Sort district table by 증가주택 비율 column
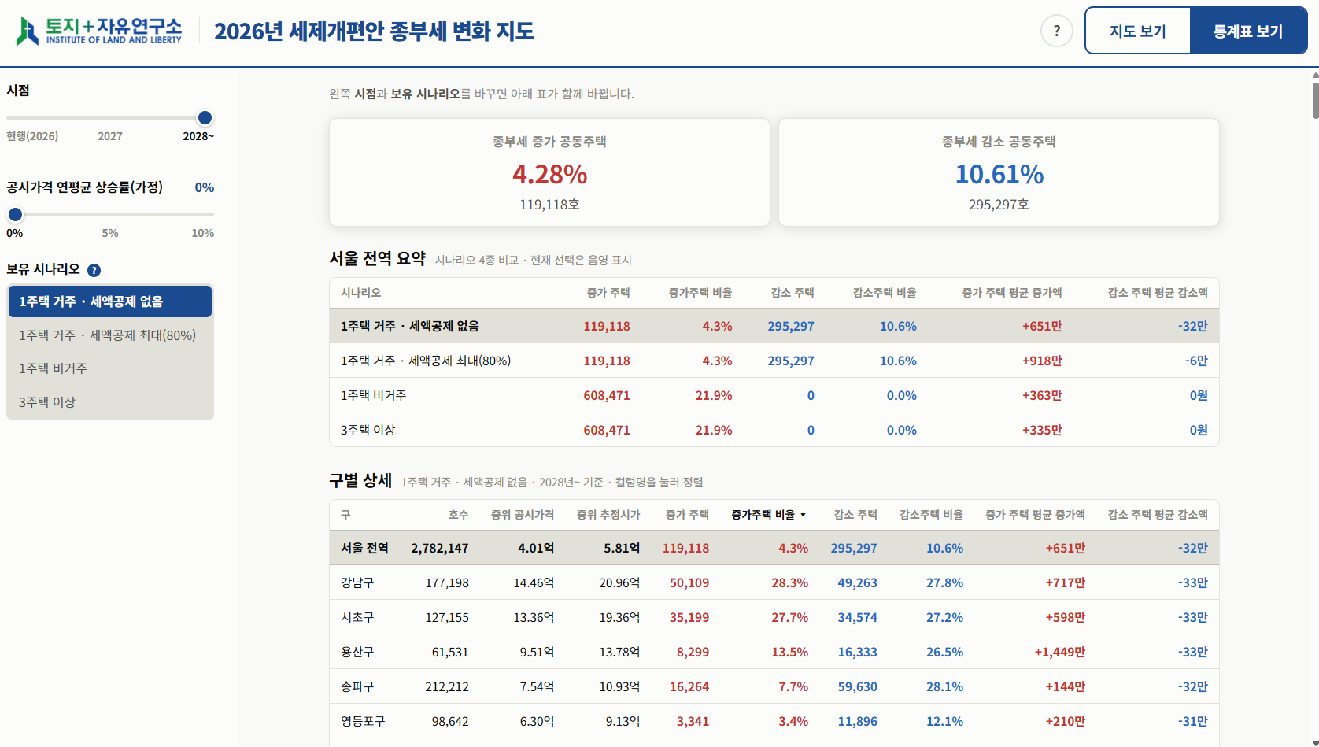 pyautogui.click(x=768, y=515)
